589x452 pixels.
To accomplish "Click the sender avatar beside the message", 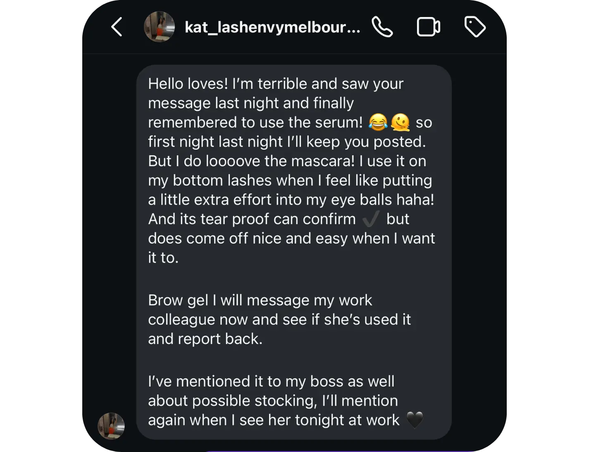I will [x=111, y=426].
